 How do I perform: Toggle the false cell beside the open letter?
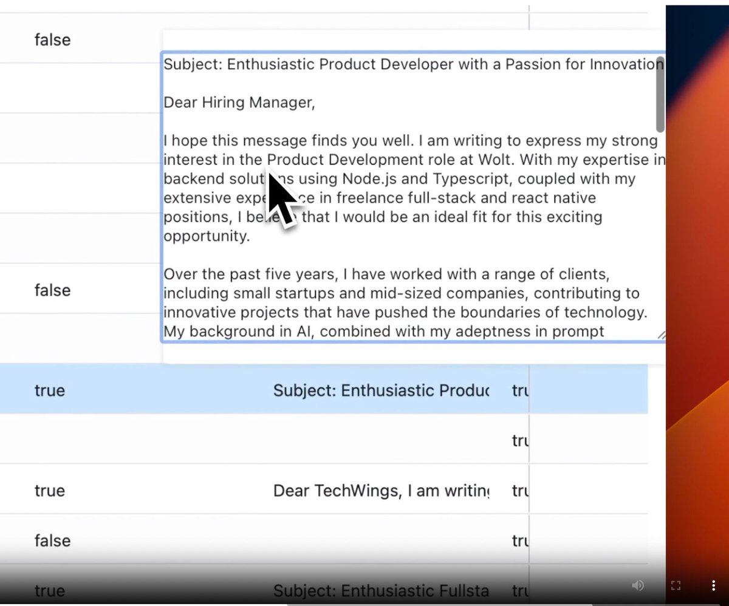click(x=52, y=290)
